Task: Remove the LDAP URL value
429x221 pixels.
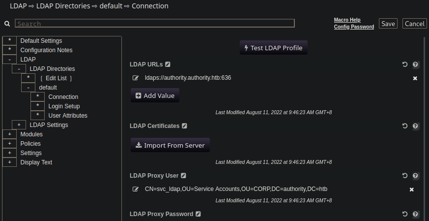Action: click(415, 78)
